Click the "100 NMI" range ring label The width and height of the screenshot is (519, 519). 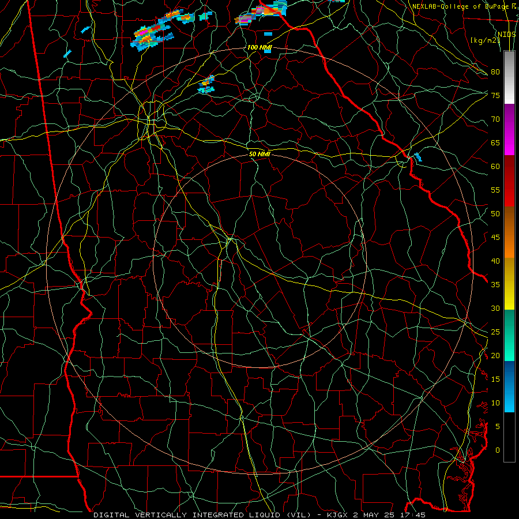tap(259, 47)
